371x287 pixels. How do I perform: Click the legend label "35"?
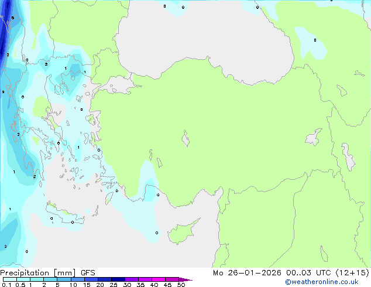click(x=140, y=285)
